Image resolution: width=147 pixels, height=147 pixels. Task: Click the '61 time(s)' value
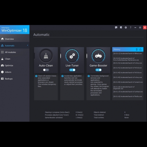click(x=79, y=115)
